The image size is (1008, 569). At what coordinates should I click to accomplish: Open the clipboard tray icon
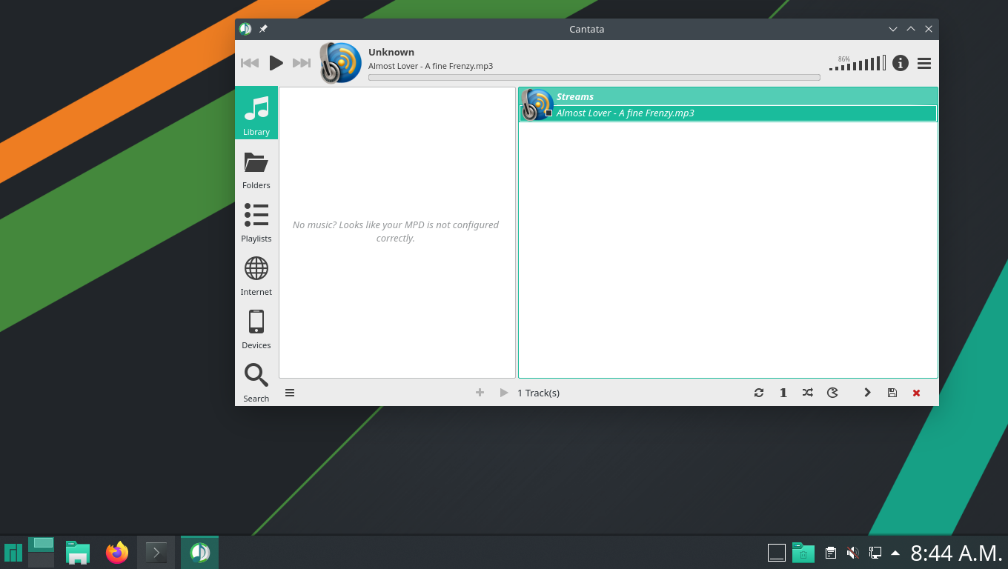pyautogui.click(x=831, y=553)
